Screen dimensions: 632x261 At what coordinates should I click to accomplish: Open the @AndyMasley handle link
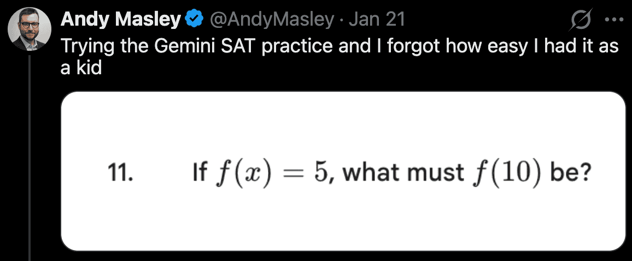270,20
